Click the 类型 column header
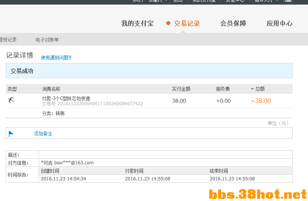The width and height of the screenshot is (308, 201). tap(12, 89)
